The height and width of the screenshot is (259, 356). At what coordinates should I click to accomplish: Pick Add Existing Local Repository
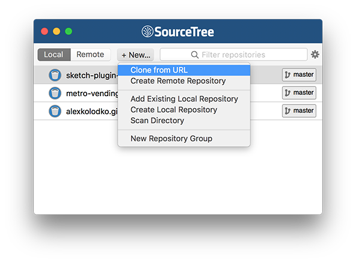click(184, 99)
